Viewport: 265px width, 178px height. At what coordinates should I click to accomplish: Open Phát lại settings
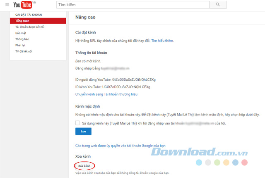(20, 45)
